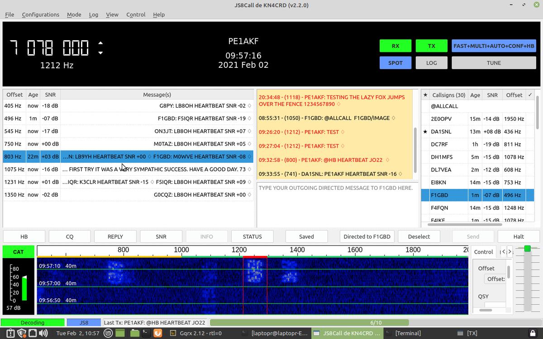This screenshot has width=543, height=339.
Task: Launch the terminal icon in taskbar
Action: tap(146, 333)
